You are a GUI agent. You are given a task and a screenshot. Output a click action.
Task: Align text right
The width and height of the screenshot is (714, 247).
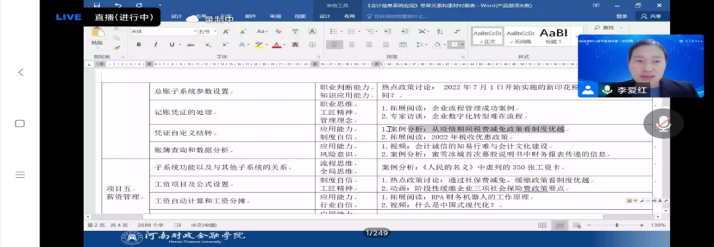pos(369,44)
